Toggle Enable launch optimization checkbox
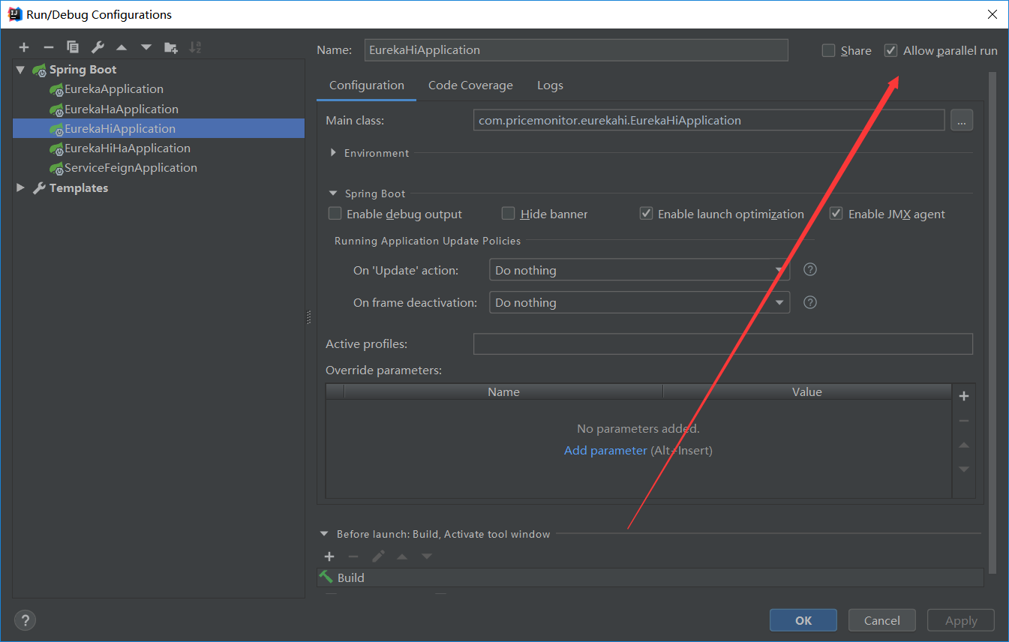The height and width of the screenshot is (642, 1009). tap(646, 214)
